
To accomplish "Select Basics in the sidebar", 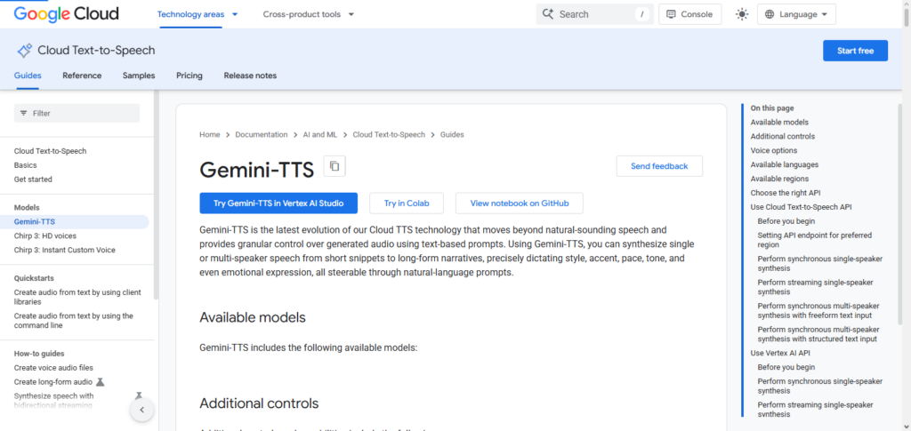I will [25, 165].
